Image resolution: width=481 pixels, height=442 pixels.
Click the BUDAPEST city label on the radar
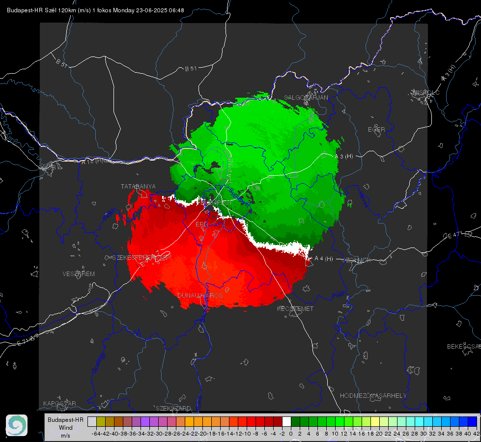tap(216, 203)
